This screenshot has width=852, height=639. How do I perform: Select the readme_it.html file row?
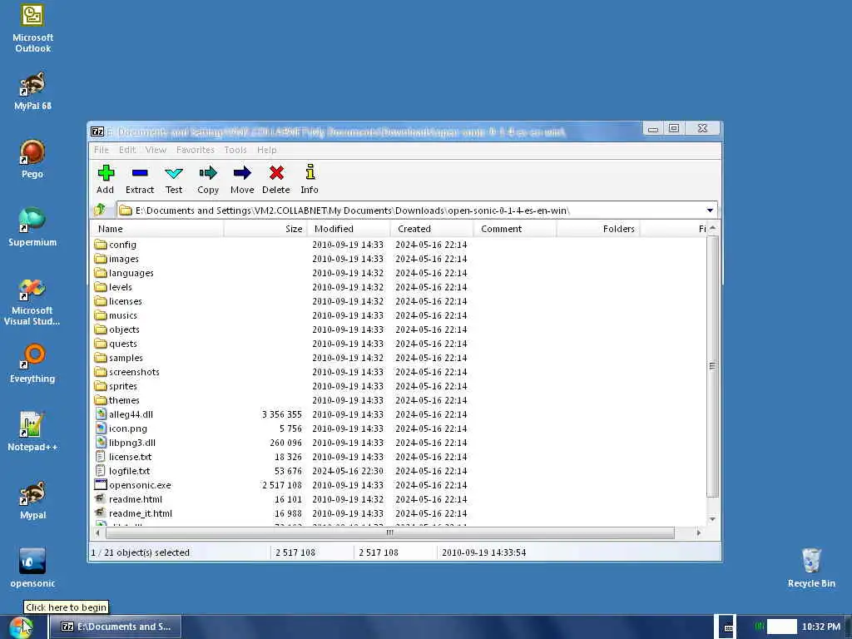pos(399,513)
